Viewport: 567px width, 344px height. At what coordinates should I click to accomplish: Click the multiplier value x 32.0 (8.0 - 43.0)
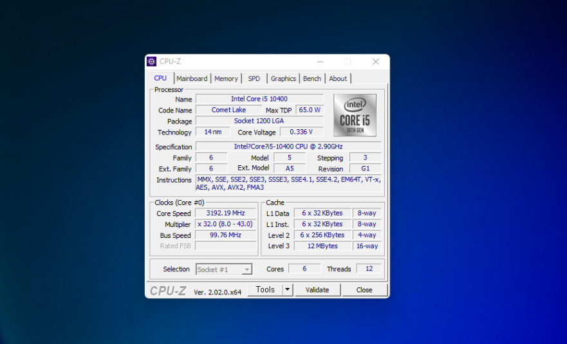pos(226,224)
